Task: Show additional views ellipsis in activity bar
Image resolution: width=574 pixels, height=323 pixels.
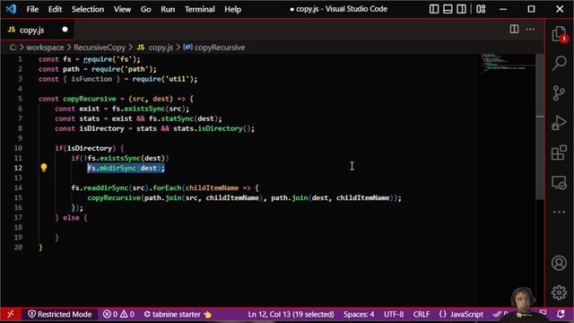Action: tap(559, 212)
